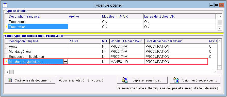Viewport: 227px width, 97px height.
Task: Click 'Modèle FFA par défaut' column header
Action: tap(127, 41)
